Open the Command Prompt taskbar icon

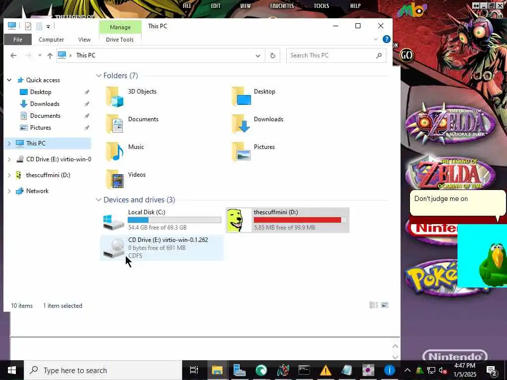click(304, 370)
